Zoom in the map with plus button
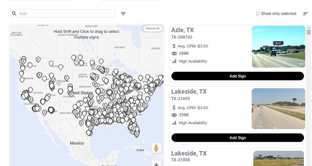312x166 pixels. (x=156, y=164)
